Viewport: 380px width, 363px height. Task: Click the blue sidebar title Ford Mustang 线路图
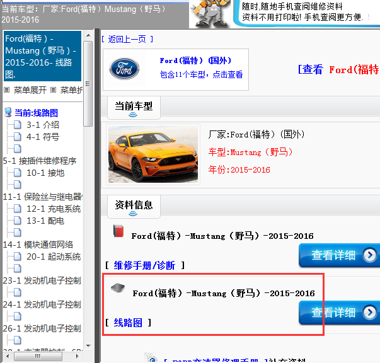(43, 56)
